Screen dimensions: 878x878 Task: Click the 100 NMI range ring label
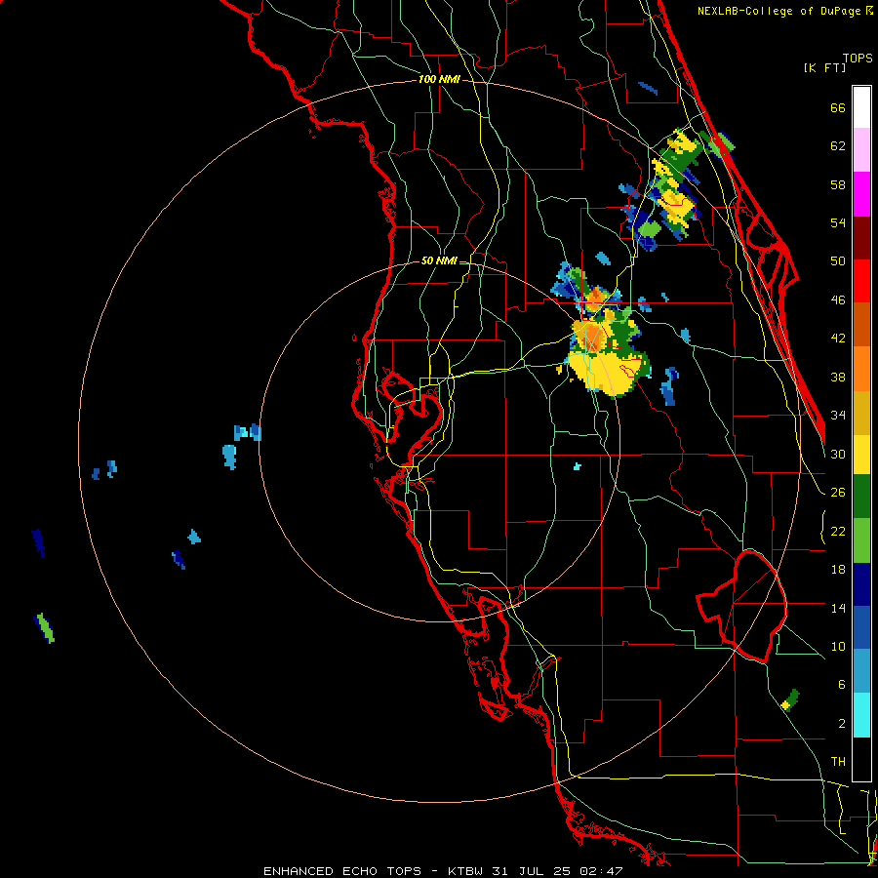[x=439, y=80]
